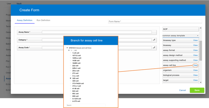Select the 95D cell entry
The width and height of the screenshot is (209, 108).
point(76,96)
